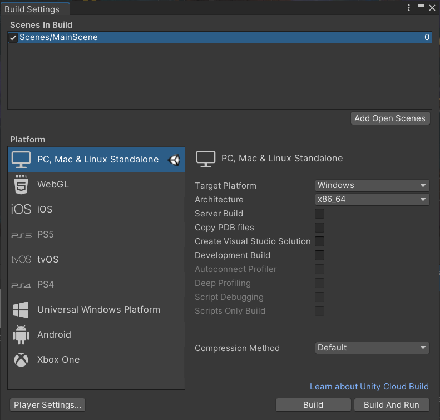Image resolution: width=440 pixels, height=420 pixels.
Task: Click the HTML5 WebGL icon
Action: [21, 184]
